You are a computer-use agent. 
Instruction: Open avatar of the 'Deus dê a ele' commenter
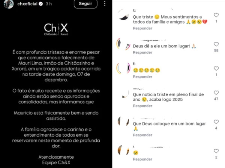click(x=123, y=44)
